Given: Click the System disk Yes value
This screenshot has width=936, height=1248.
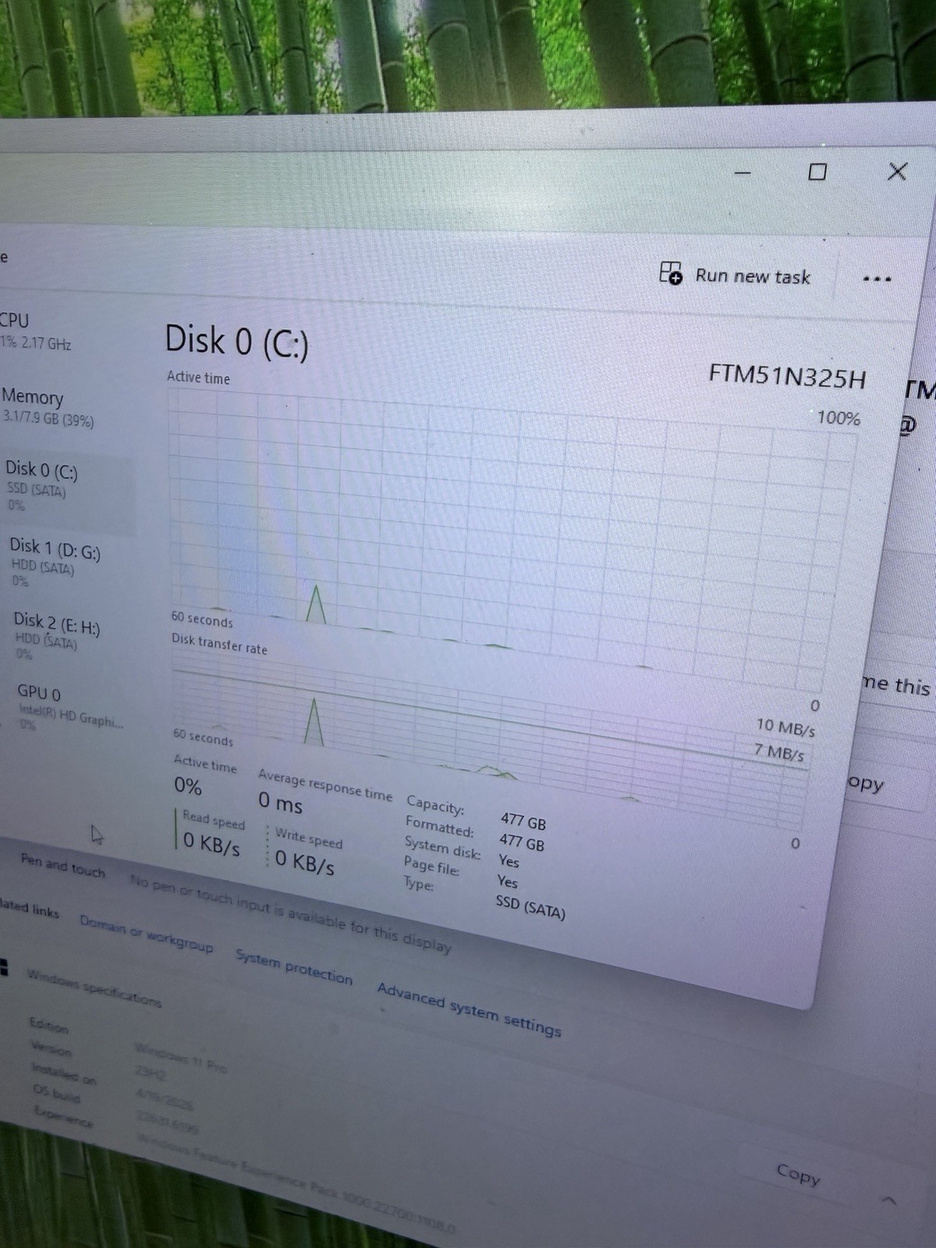Looking at the screenshot, I should click(509, 861).
